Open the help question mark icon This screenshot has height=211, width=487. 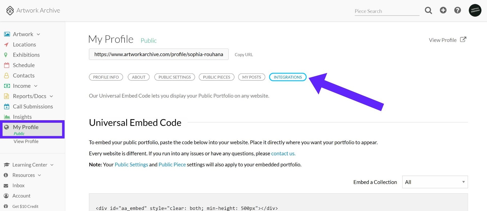[458, 10]
